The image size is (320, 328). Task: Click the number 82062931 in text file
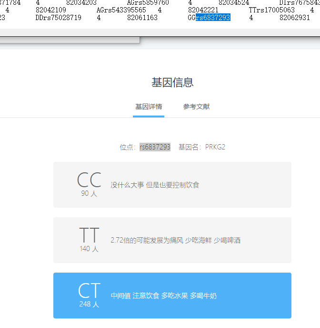[x=295, y=18]
